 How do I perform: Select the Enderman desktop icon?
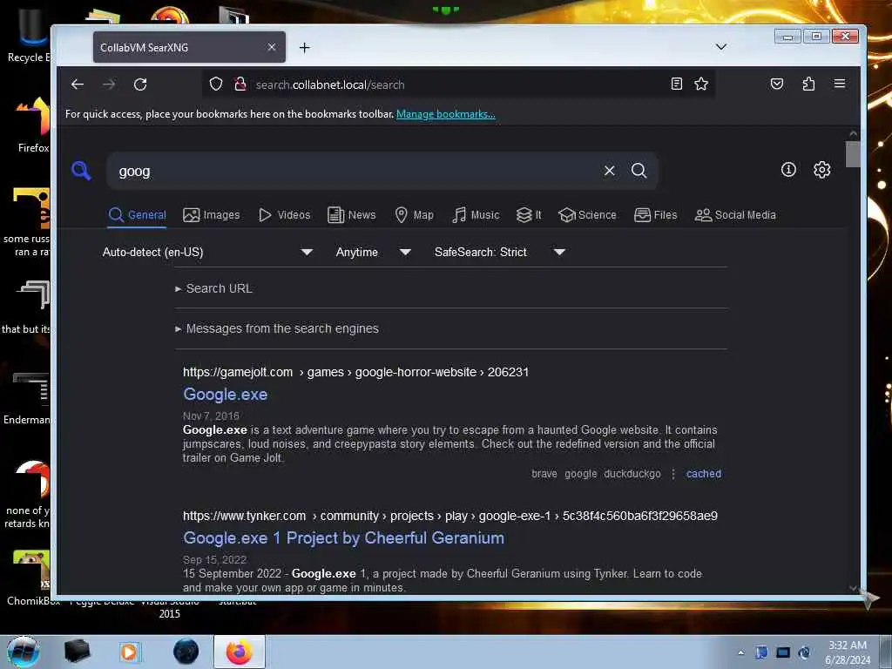27,397
